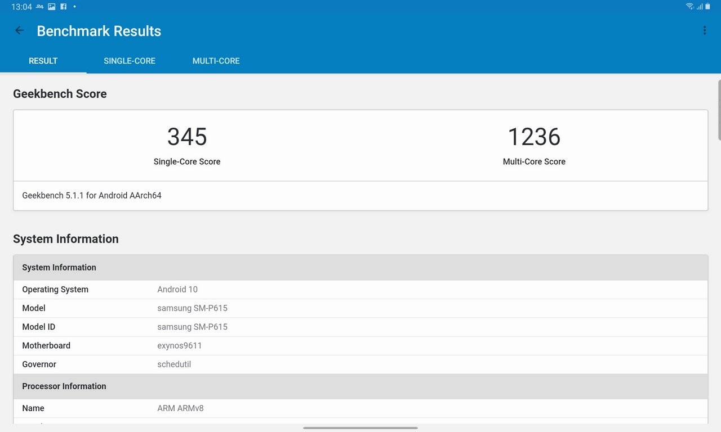
Task: Tap the Geekbench Score heading
Action: pos(60,94)
